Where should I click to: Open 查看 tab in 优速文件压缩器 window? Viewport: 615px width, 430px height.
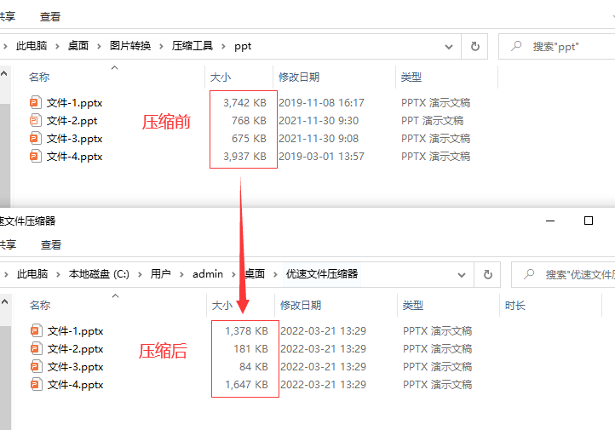[51, 245]
